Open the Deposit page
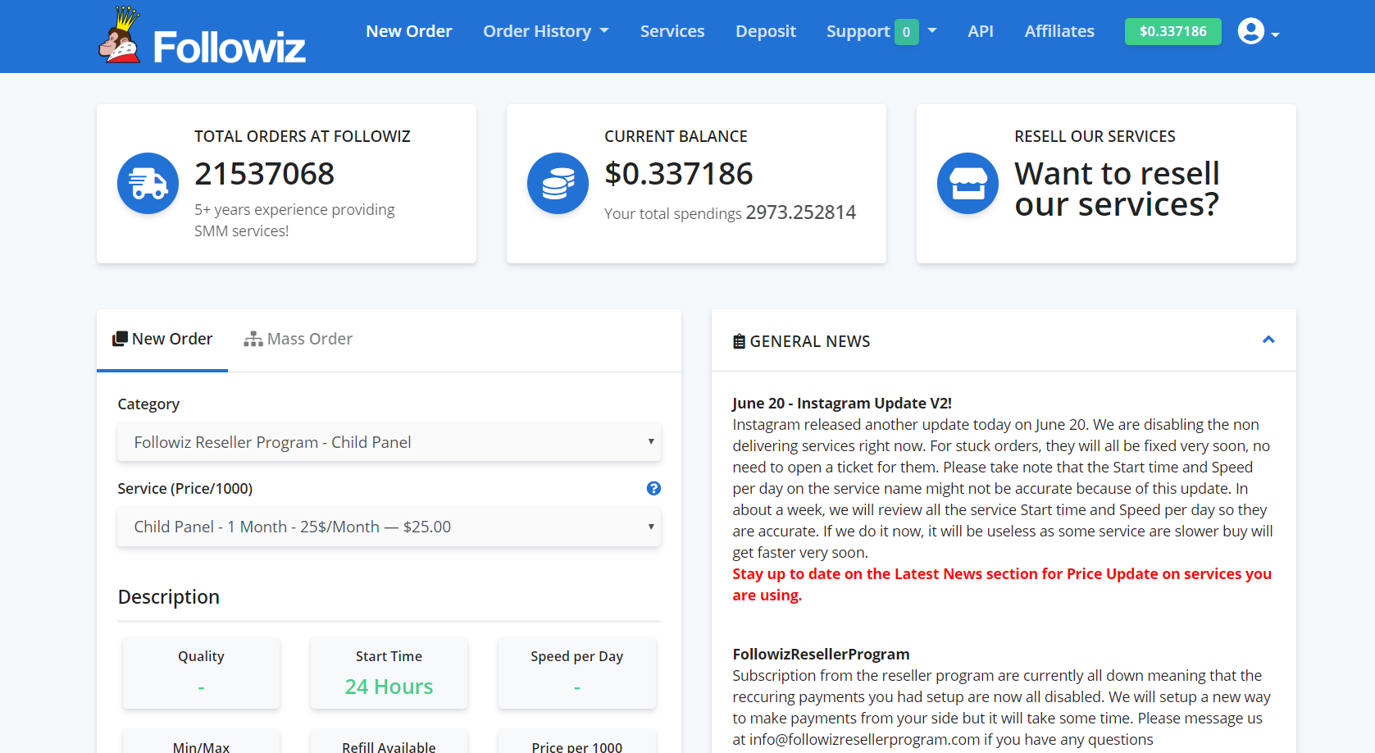 click(x=766, y=31)
